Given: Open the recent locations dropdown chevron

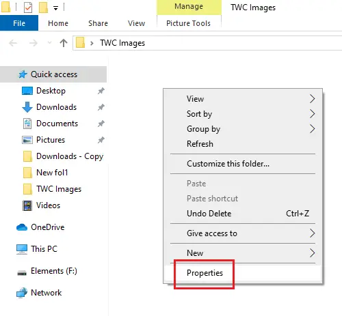Looking at the screenshot, I should (49, 42).
